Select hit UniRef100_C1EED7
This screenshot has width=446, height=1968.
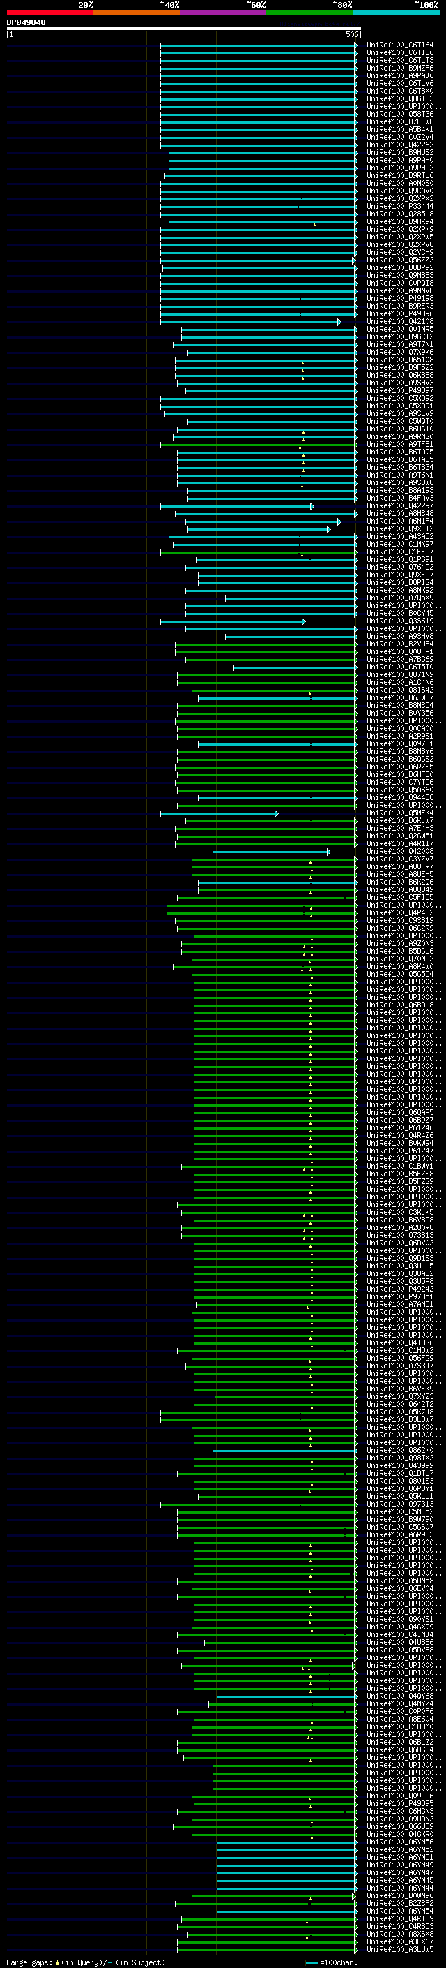400,552
